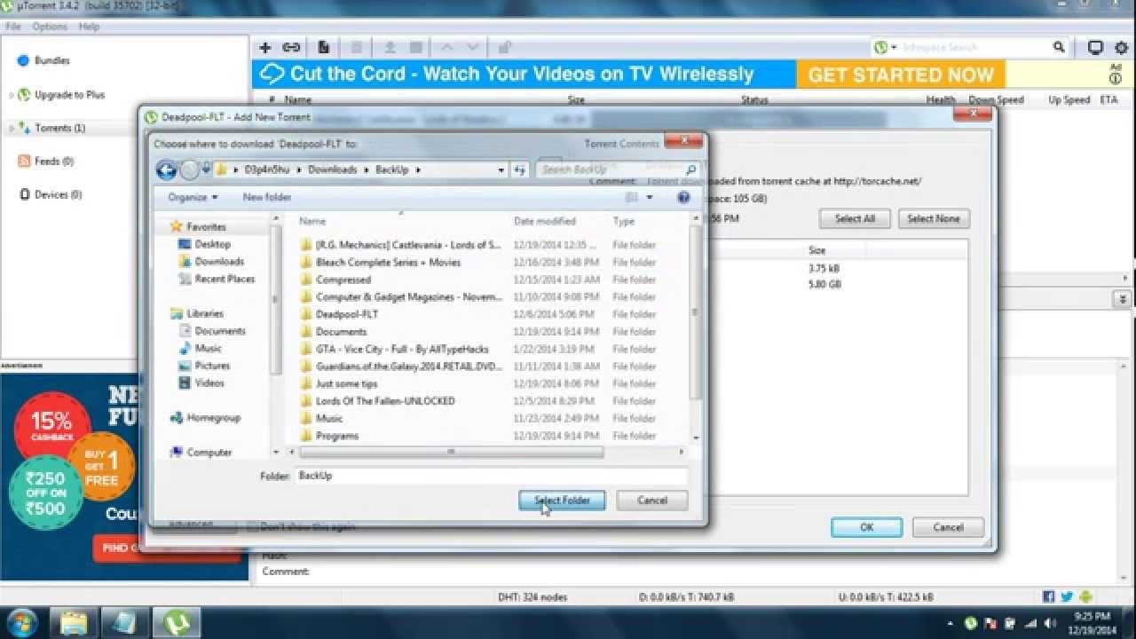The image size is (1136, 639).
Task: Click Downloads in address breadcrumb
Action: point(333,170)
